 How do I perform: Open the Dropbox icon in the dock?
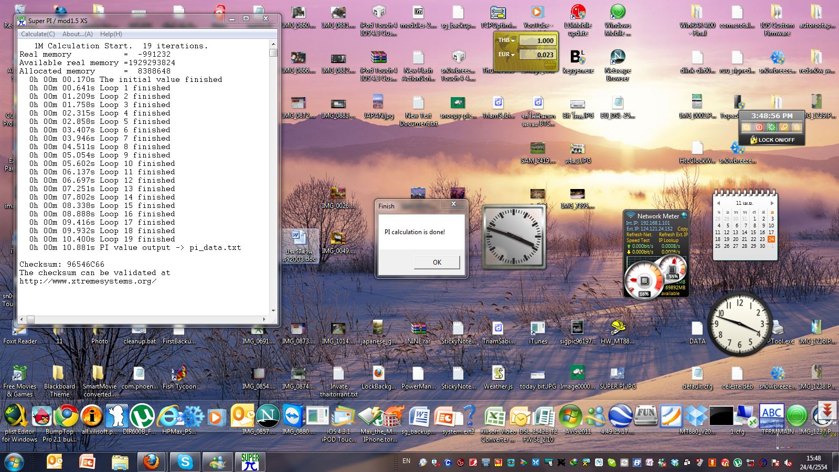click(x=696, y=416)
